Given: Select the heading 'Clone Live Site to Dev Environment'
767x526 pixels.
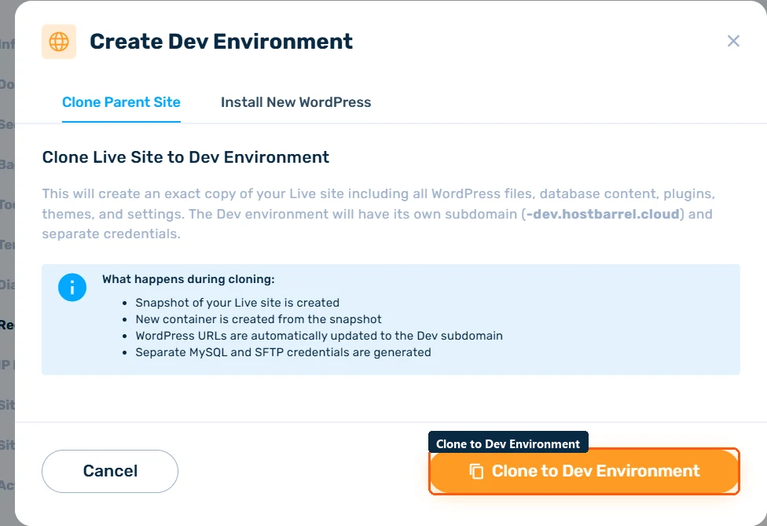Looking at the screenshot, I should [x=185, y=157].
